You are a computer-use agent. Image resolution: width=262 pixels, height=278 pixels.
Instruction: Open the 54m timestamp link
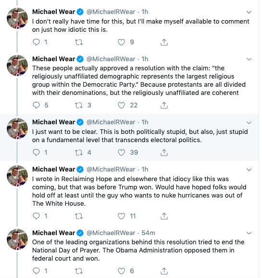(148, 233)
